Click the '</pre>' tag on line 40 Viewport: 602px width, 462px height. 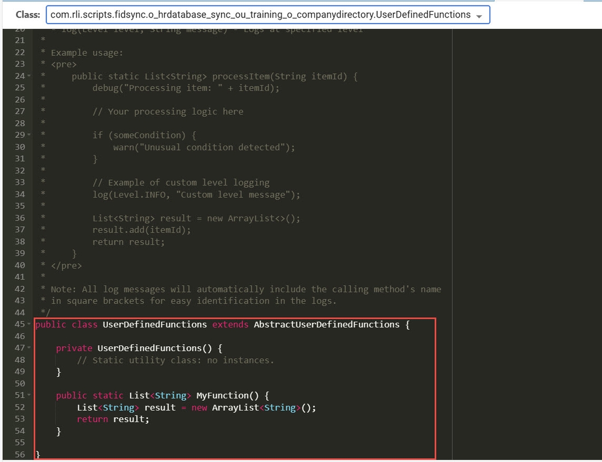[66, 265]
